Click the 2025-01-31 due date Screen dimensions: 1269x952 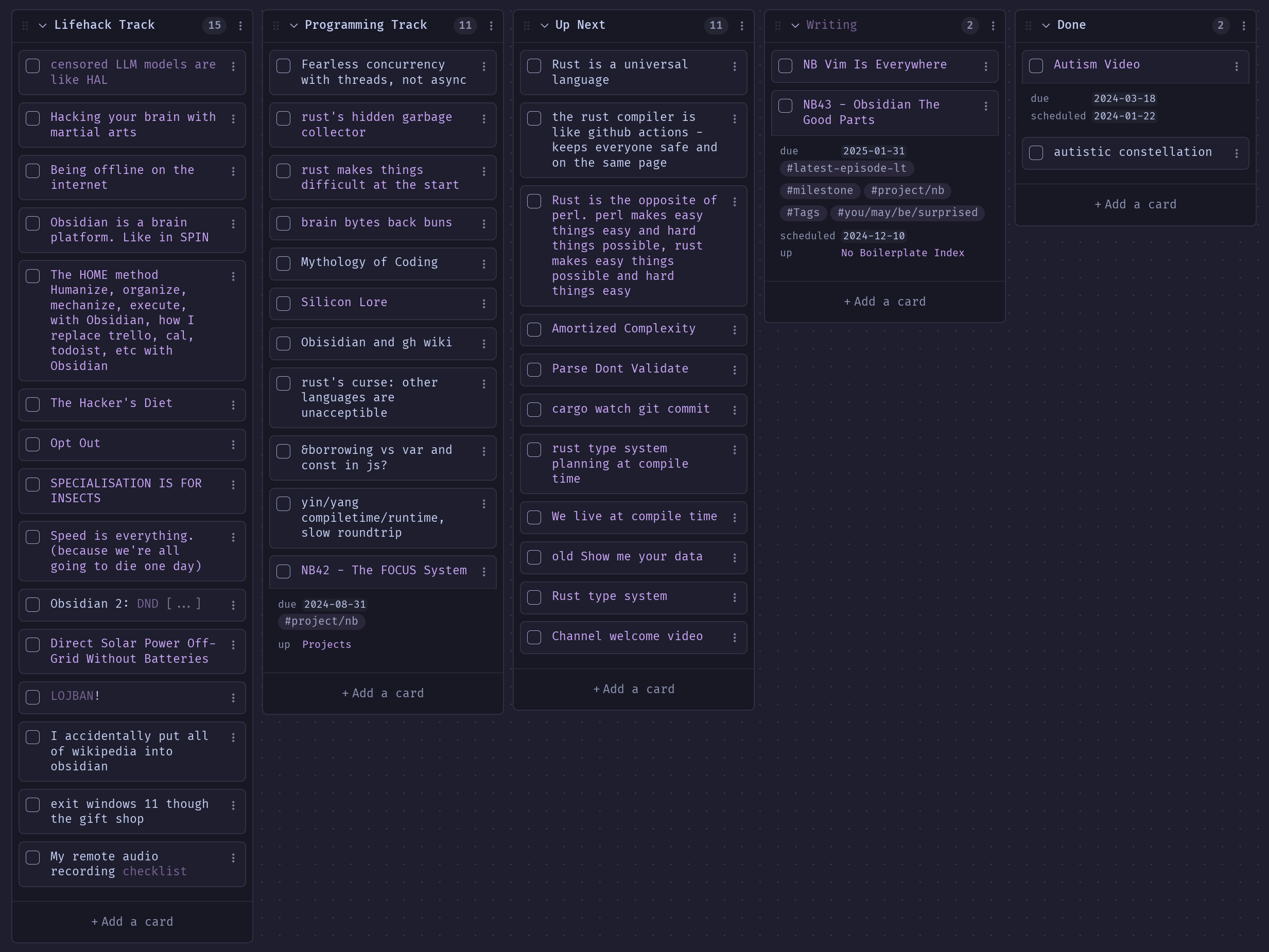click(x=874, y=151)
